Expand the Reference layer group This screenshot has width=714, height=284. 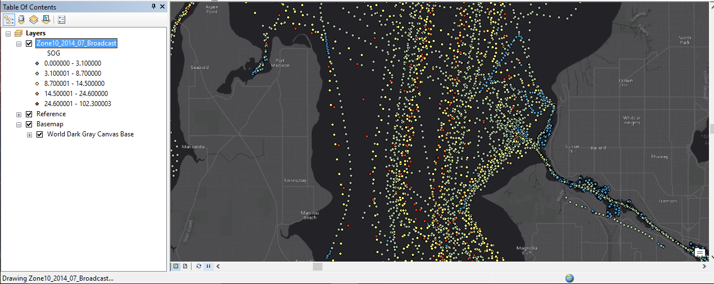[19, 114]
